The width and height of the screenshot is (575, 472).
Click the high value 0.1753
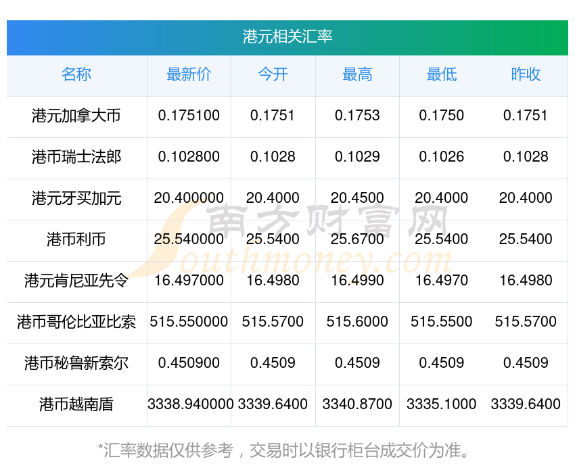(x=357, y=116)
